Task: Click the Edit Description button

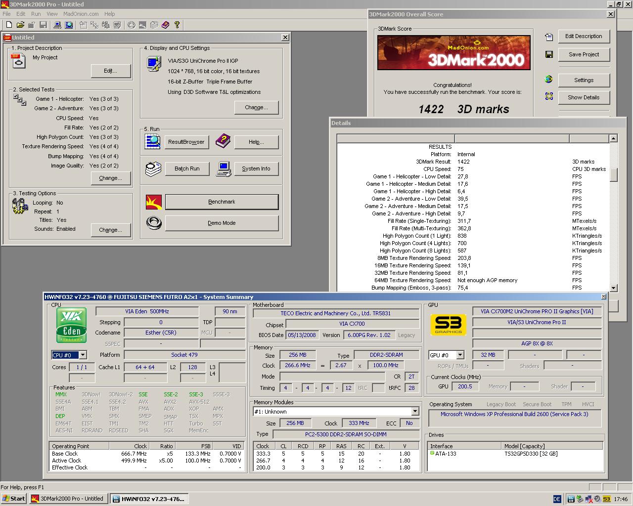Action: point(584,37)
